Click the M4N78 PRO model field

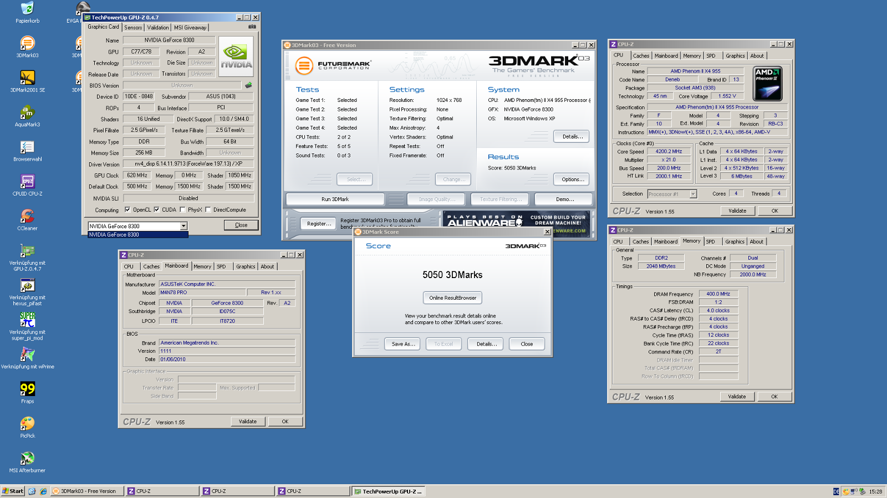point(202,292)
